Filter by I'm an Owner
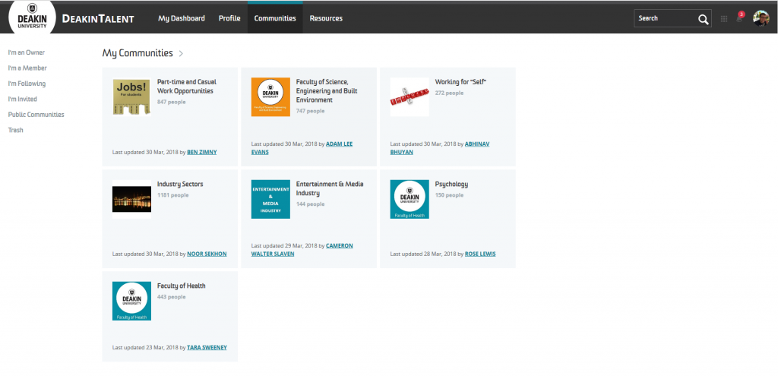This screenshot has height=376, width=778. (27, 52)
